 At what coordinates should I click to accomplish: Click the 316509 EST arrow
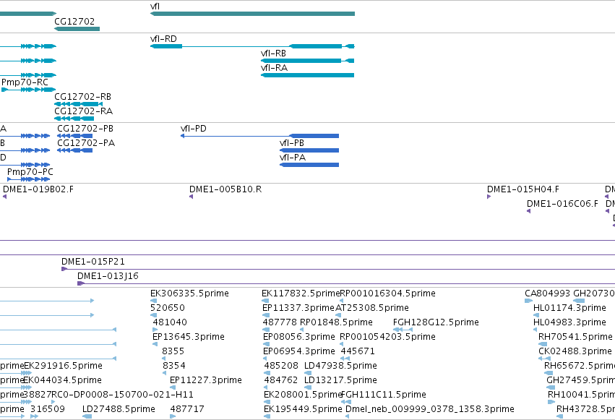click(35, 416)
